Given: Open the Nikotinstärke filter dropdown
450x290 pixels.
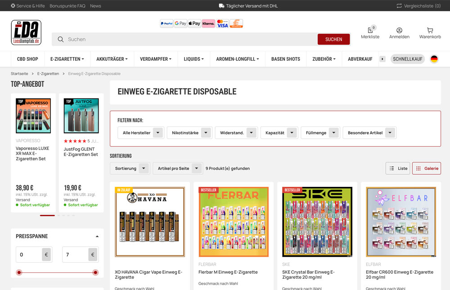Looking at the screenshot, I should point(189,133).
